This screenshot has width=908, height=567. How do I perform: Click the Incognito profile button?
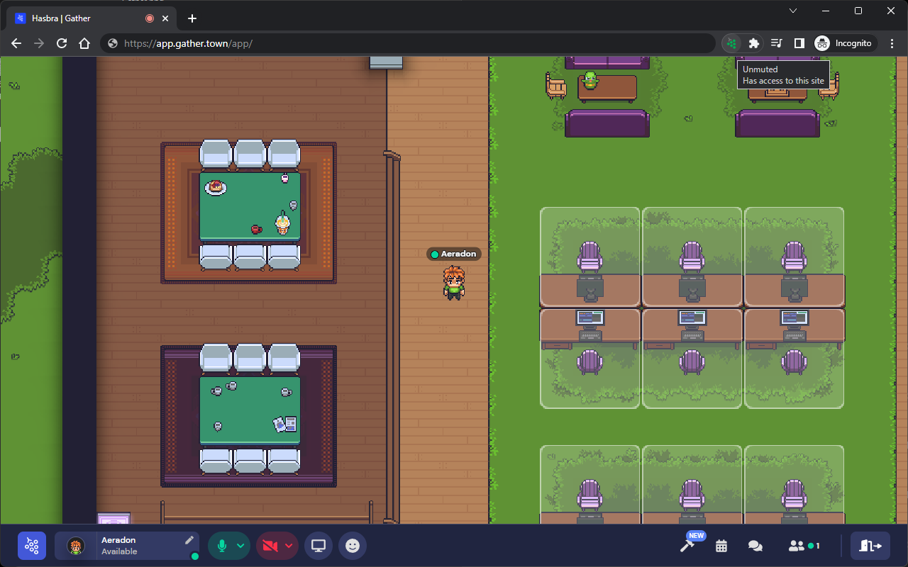pyautogui.click(x=843, y=43)
